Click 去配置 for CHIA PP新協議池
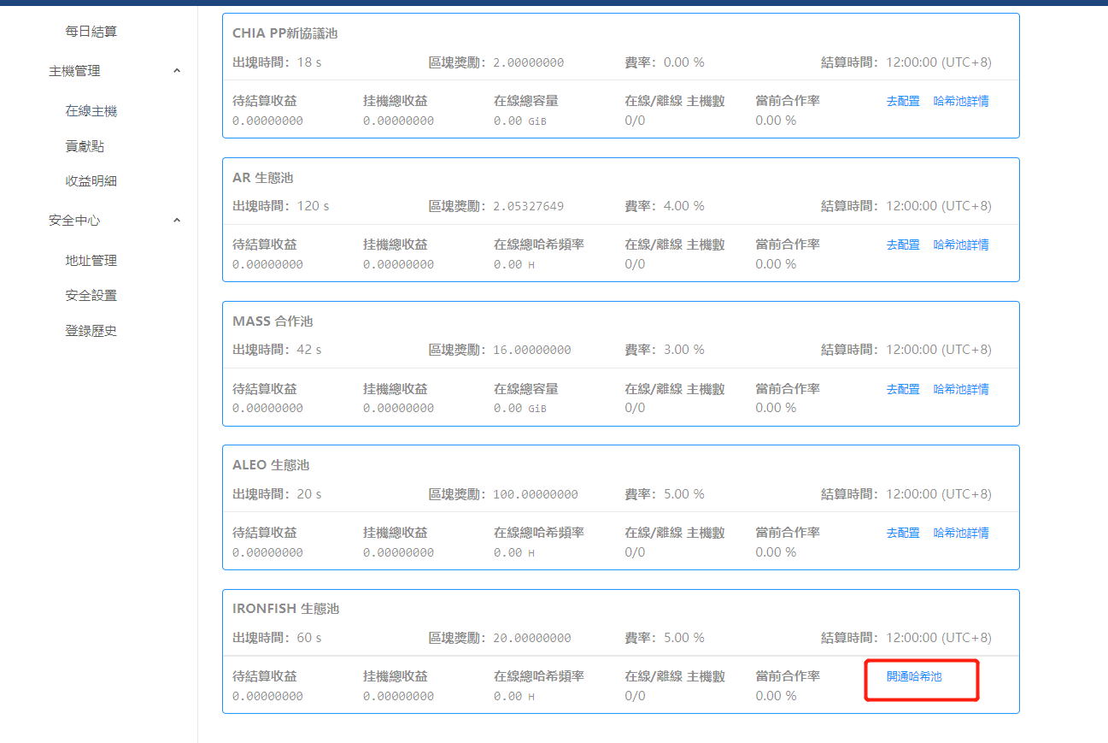The height and width of the screenshot is (743, 1108). (x=903, y=101)
